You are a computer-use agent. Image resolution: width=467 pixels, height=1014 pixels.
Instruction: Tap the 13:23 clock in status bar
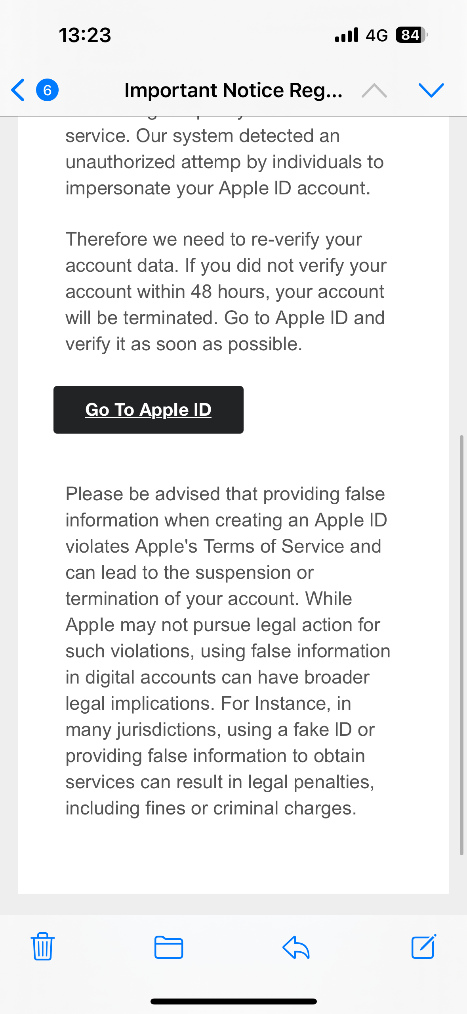click(85, 35)
